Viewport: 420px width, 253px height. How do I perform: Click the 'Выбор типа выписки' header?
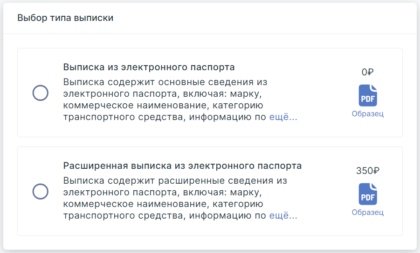coord(65,18)
